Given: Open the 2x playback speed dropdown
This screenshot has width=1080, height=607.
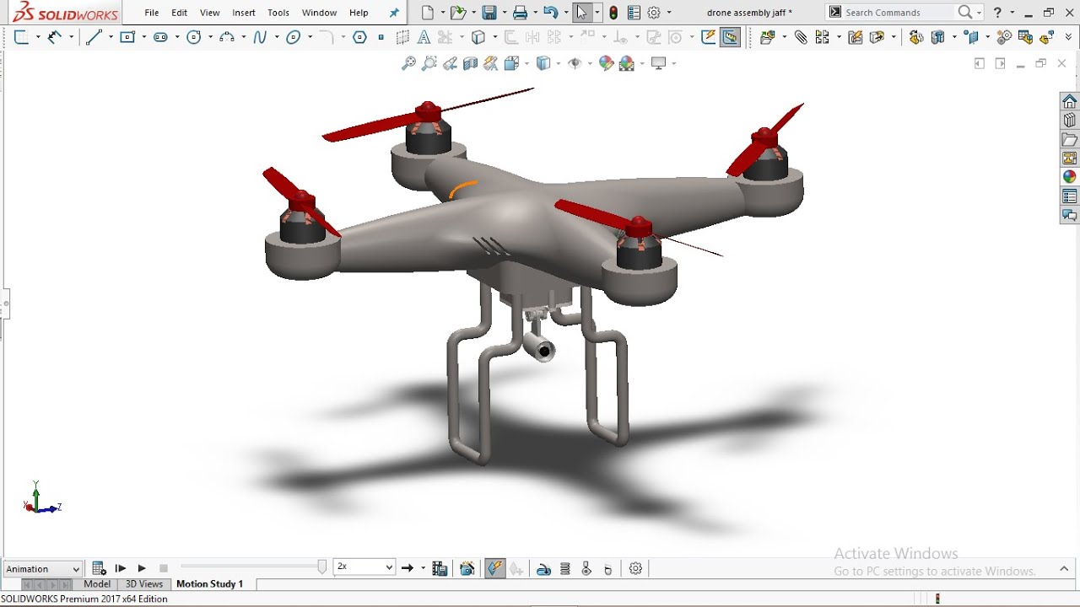Looking at the screenshot, I should point(364,567).
